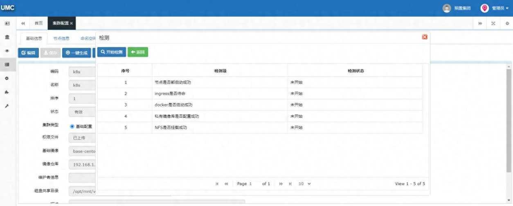The height and width of the screenshot is (206, 513).
Task: Select the row docker是否启动成功
Action: pos(260,105)
